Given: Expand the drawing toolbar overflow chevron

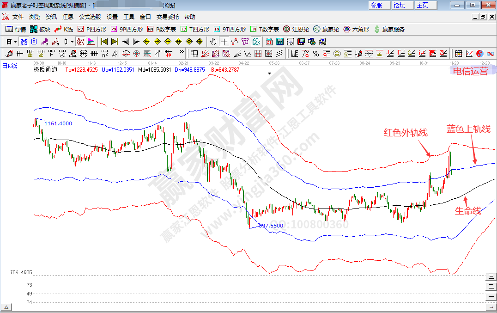Looking at the screenshot, I should click(182, 53).
